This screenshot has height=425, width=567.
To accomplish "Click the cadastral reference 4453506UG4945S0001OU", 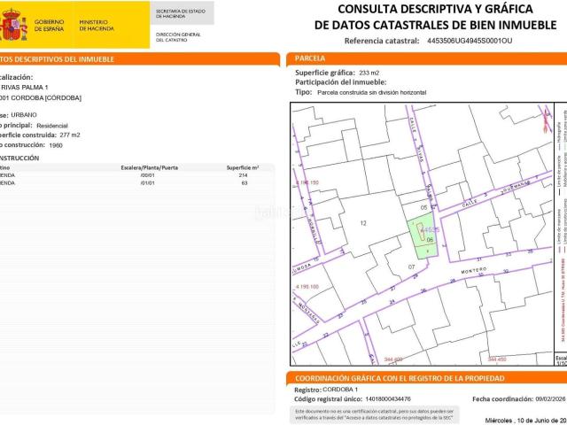I will (470, 41).
